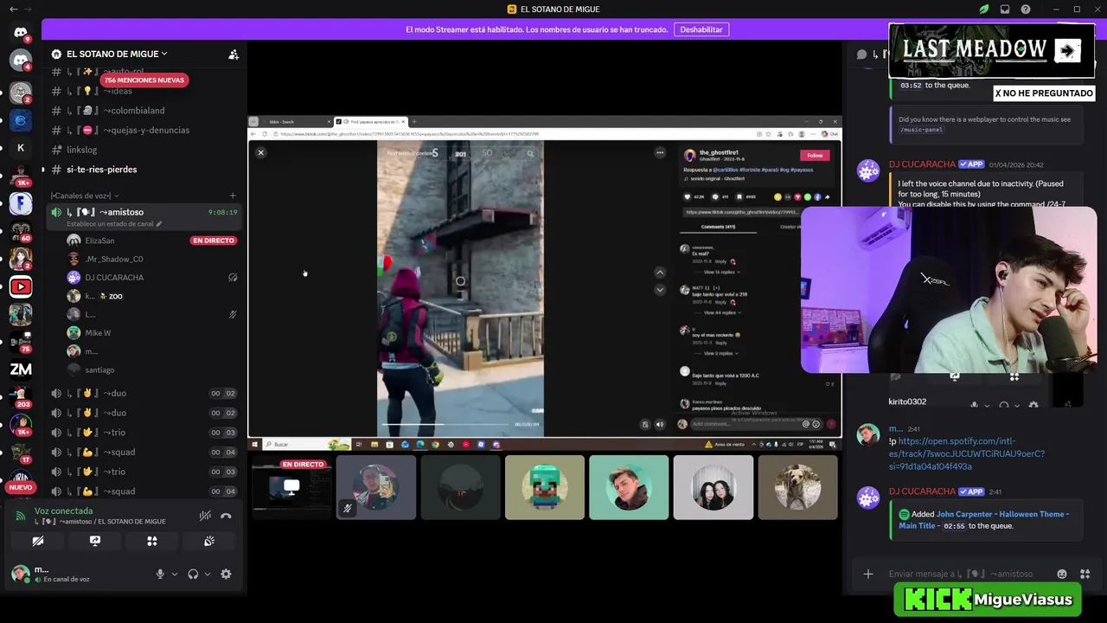Go to previous TikTok video arrow

pos(660,273)
